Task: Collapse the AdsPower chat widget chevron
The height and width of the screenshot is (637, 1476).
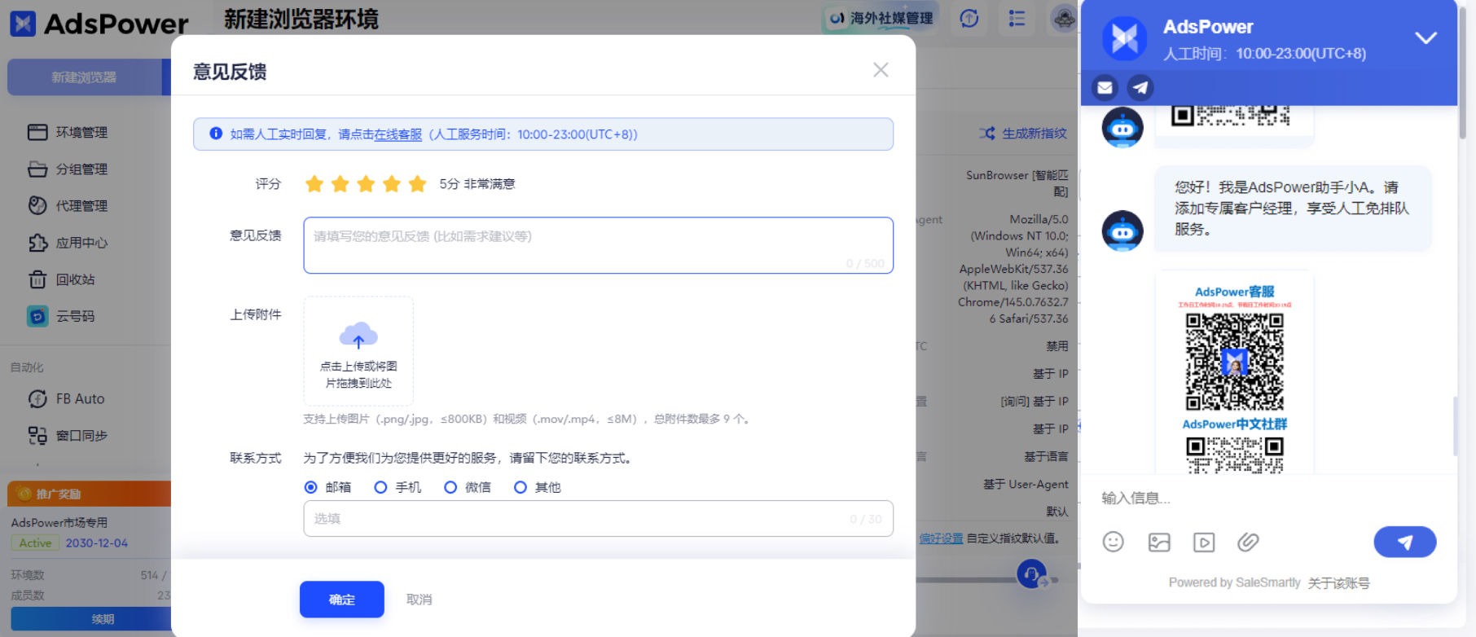Action: pyautogui.click(x=1426, y=38)
